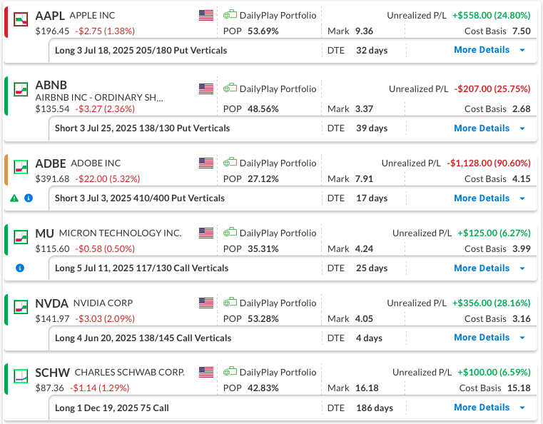
Task: Click the AAPL ticker symbol
Action: point(50,16)
